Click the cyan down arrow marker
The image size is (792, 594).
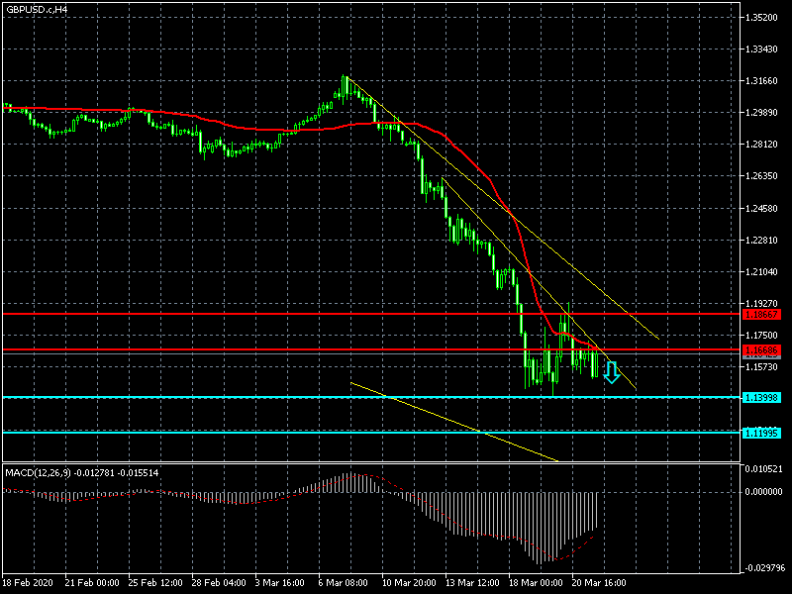coord(611,372)
